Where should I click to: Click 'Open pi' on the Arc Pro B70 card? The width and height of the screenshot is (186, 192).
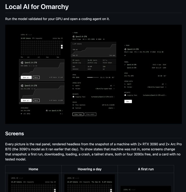(x=26, y=101)
